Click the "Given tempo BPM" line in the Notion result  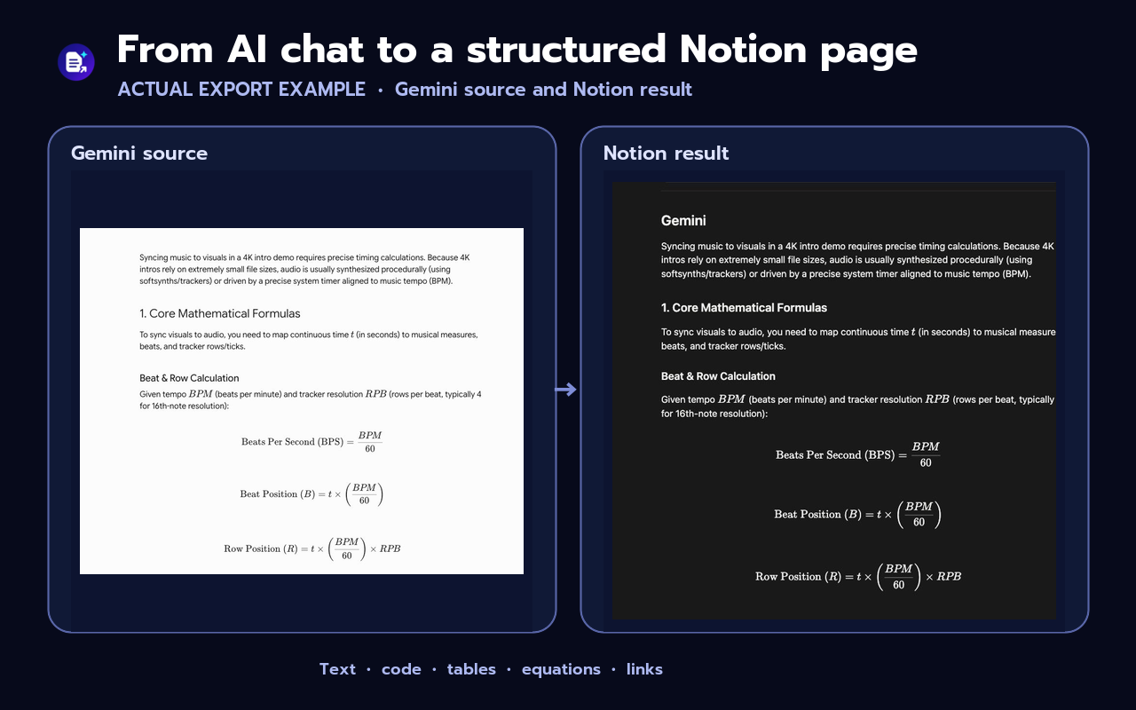pyautogui.click(x=857, y=406)
